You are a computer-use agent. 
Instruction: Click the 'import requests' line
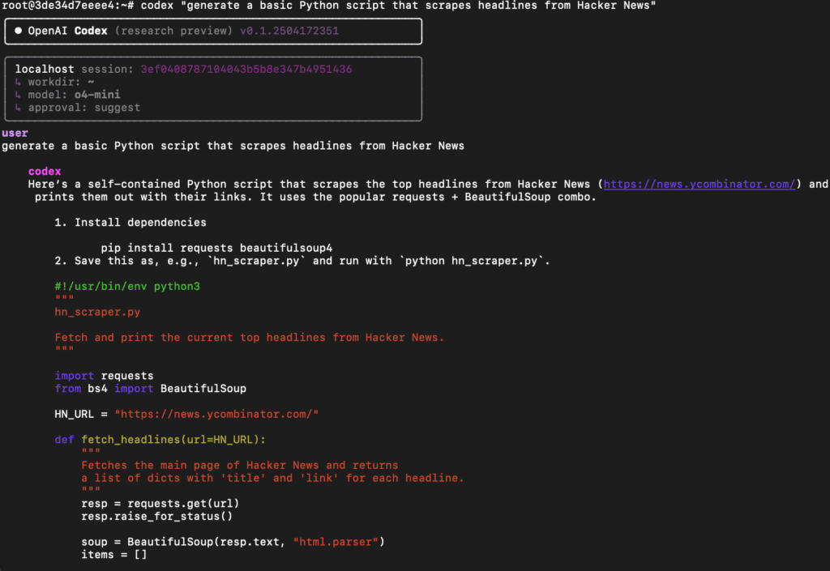(104, 375)
